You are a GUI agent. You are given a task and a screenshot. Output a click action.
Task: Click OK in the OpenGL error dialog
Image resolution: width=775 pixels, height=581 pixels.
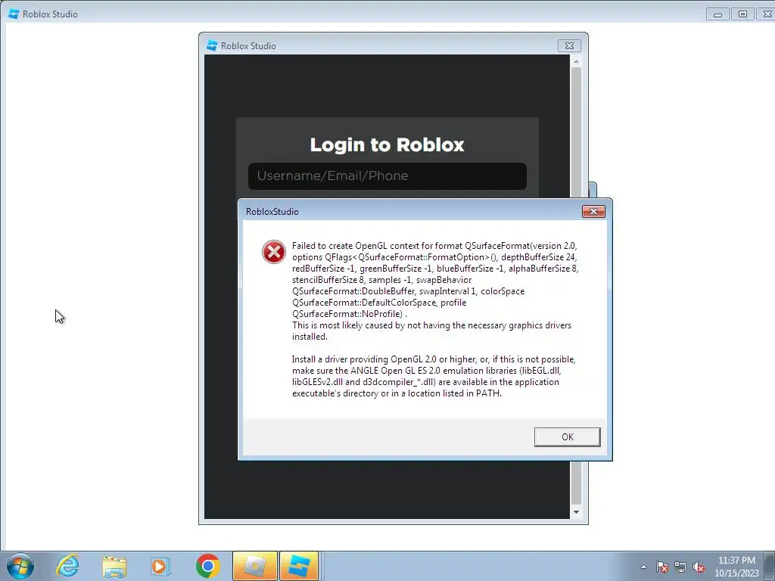pyautogui.click(x=567, y=437)
